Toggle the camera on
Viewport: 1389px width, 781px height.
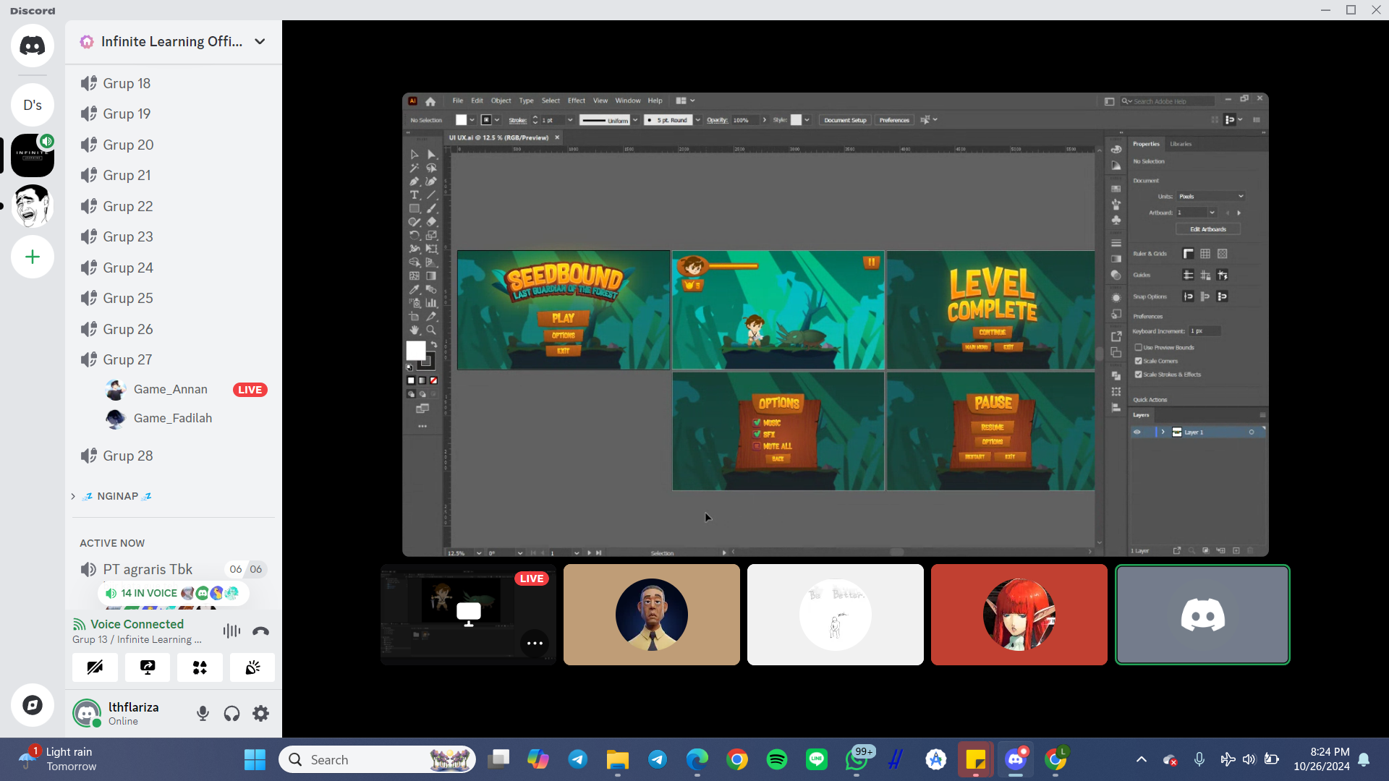coord(95,667)
